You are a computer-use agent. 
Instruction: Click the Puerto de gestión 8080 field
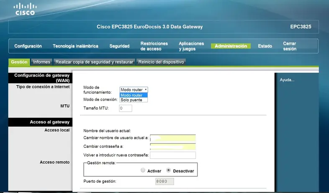coord(164,181)
